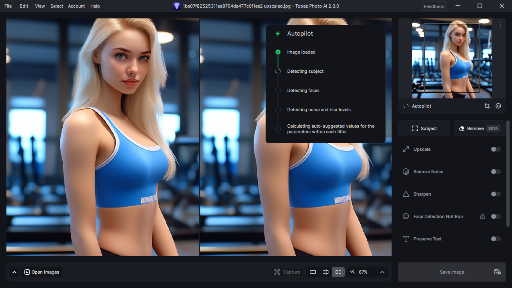The image size is (512, 288).
Task: Enable the Upscale toggle
Action: pyautogui.click(x=496, y=149)
